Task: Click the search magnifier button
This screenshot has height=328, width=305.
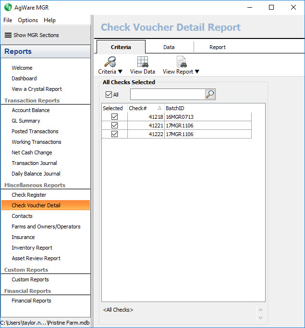Action: [210, 94]
